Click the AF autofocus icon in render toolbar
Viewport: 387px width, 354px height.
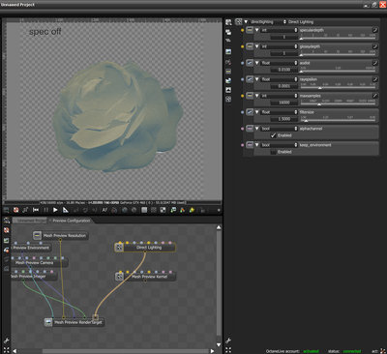click(x=104, y=210)
